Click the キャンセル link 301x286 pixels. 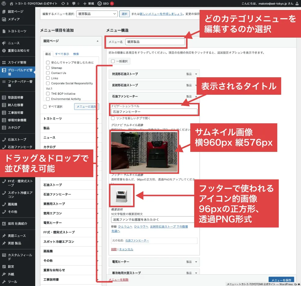tap(126, 249)
